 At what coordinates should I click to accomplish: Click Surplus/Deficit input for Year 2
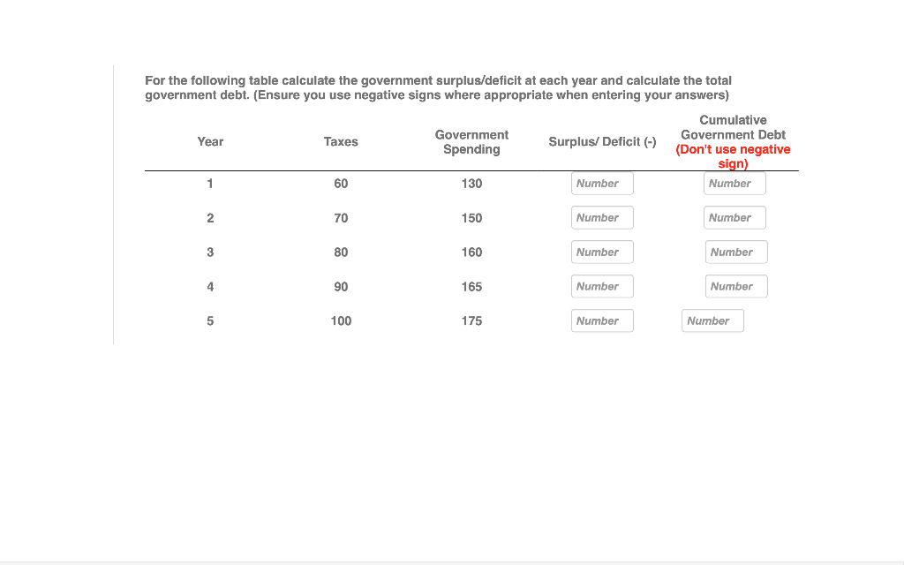(602, 218)
